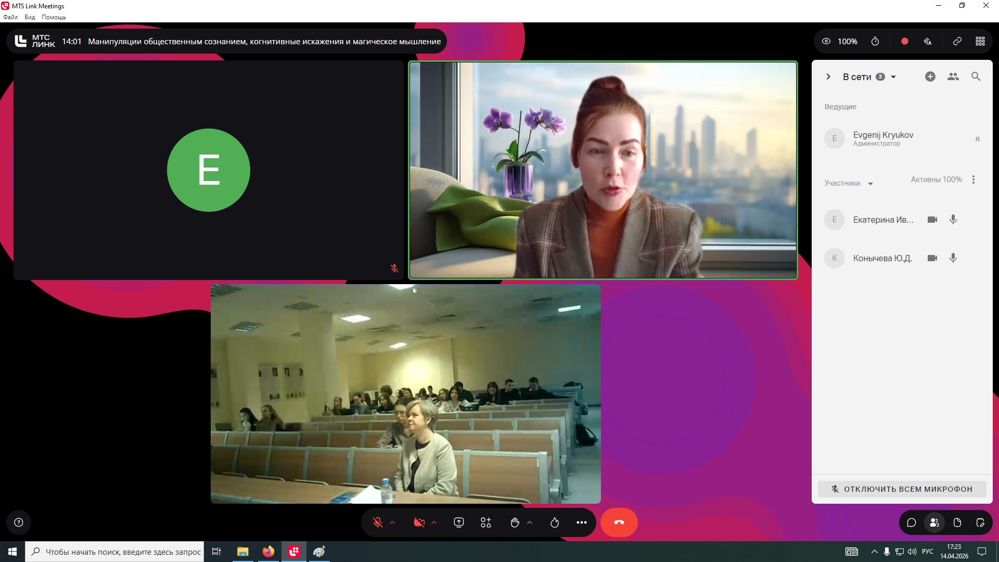
Task: Toggle microphone of Коньчева Ю.Д.
Action: 953,258
